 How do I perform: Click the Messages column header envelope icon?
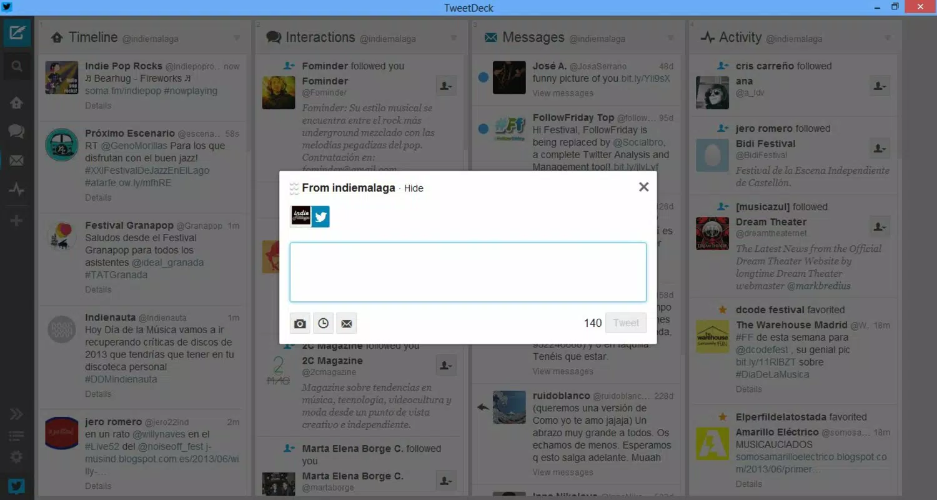pyautogui.click(x=491, y=38)
